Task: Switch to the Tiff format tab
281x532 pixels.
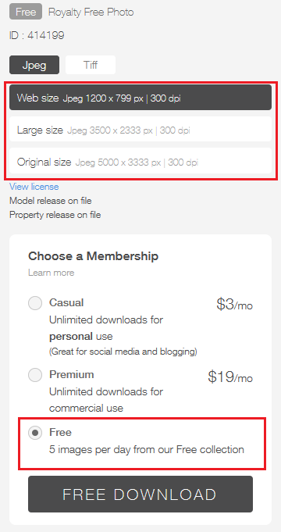Action: click(91, 65)
